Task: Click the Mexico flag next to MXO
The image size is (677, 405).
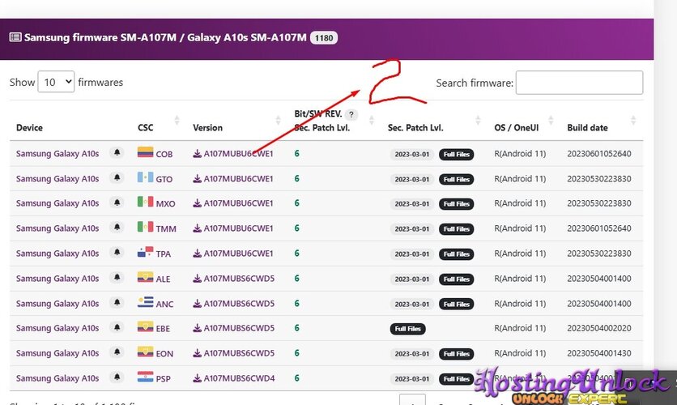Action: [x=146, y=202]
